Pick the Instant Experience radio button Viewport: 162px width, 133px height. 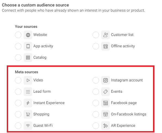[18, 103]
